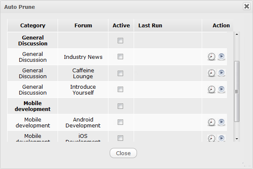Click the clock icon for Caffeine Lounge

[x=211, y=73]
